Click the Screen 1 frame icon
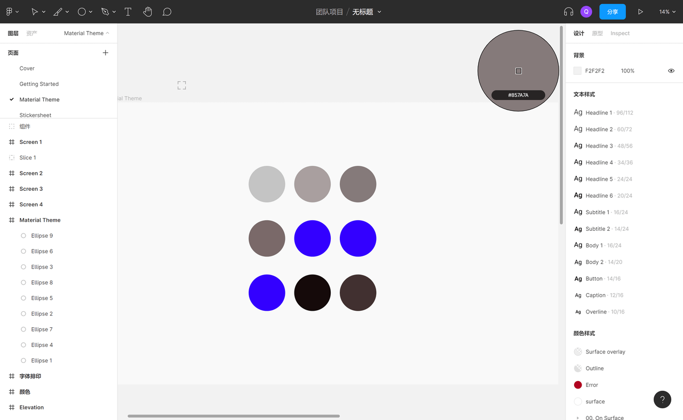 tap(12, 142)
